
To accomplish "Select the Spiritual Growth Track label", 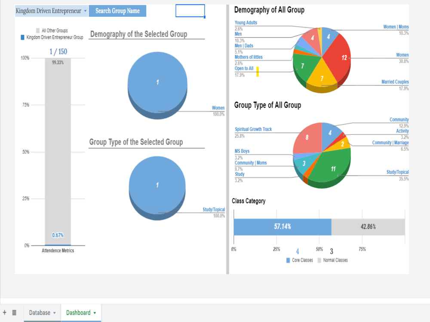I will pyautogui.click(x=254, y=129).
